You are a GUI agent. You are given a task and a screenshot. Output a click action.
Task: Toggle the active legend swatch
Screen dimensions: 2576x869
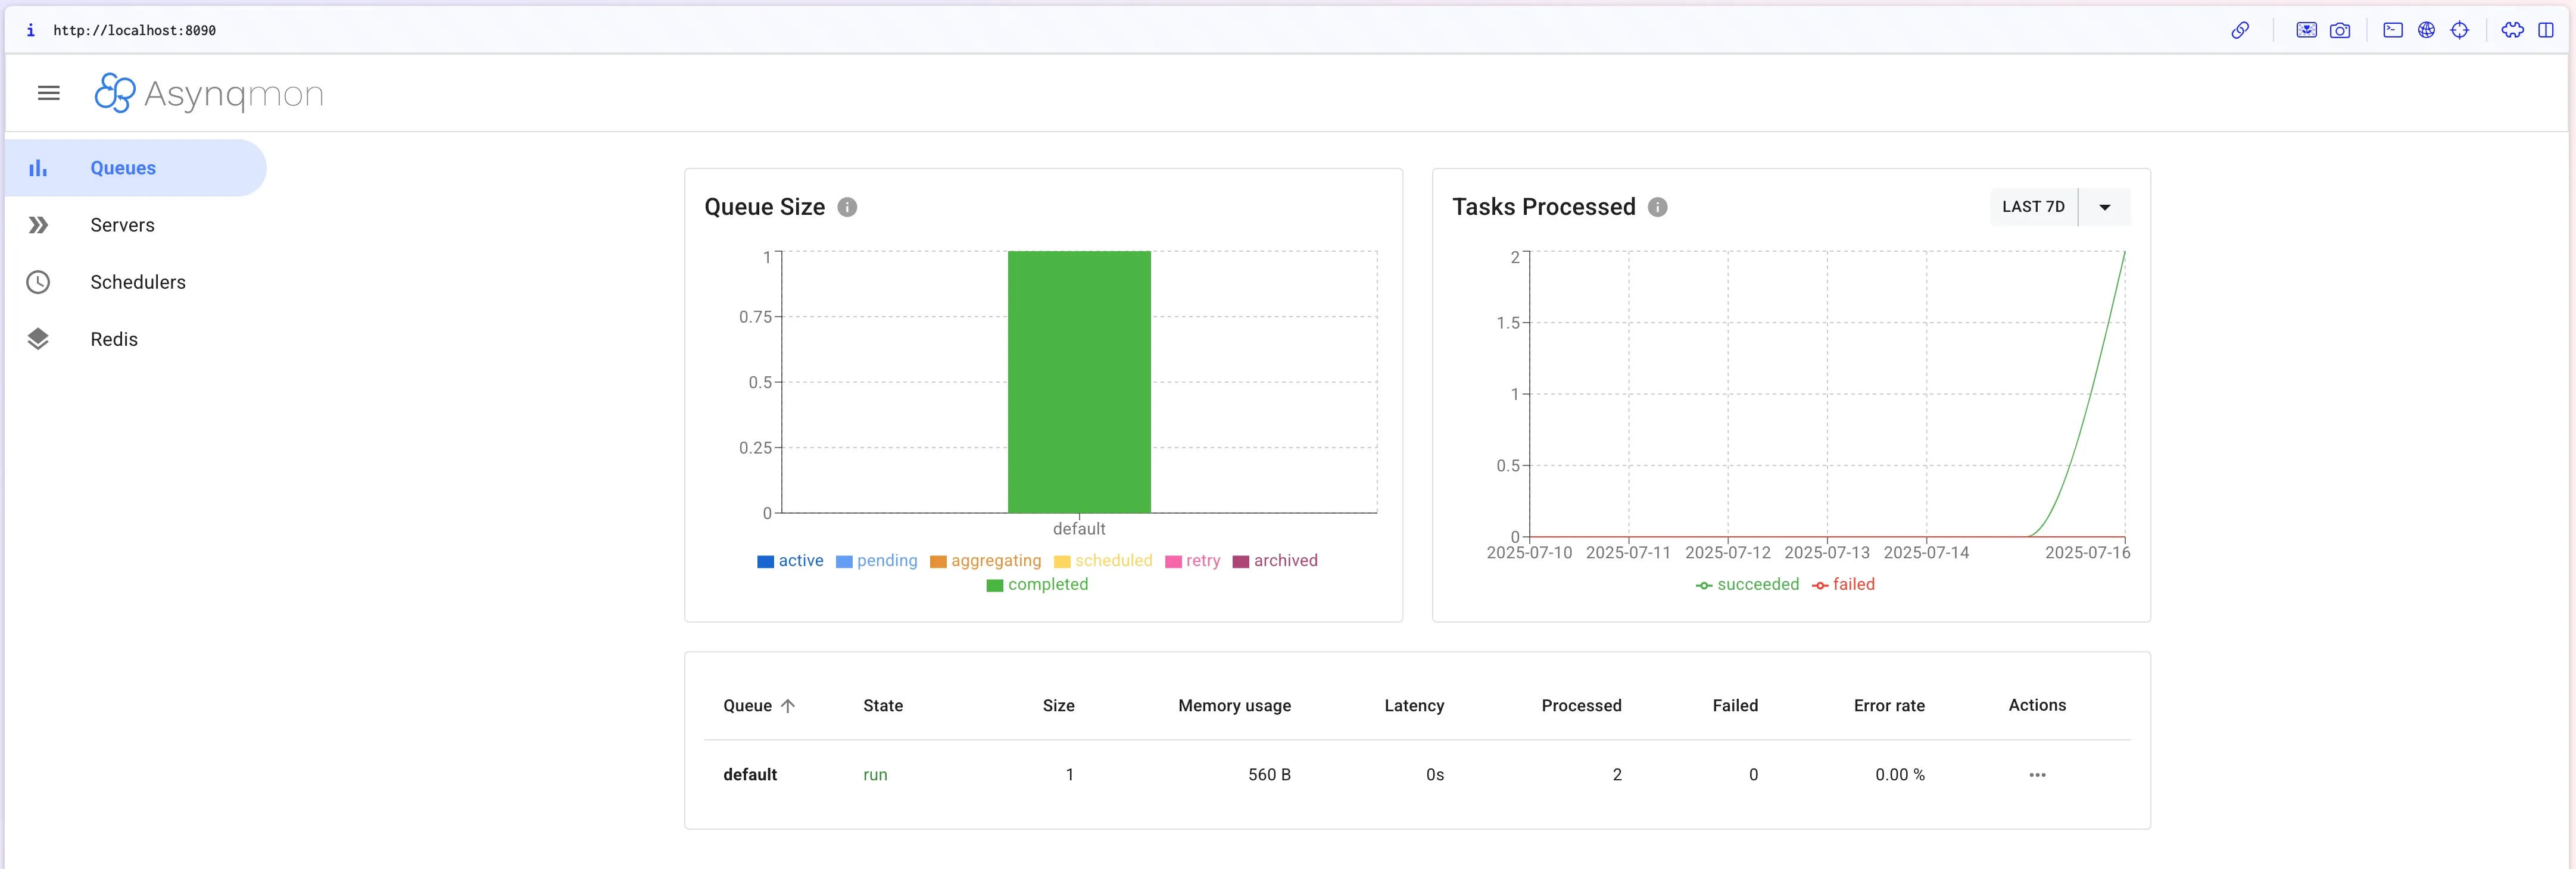[766, 561]
